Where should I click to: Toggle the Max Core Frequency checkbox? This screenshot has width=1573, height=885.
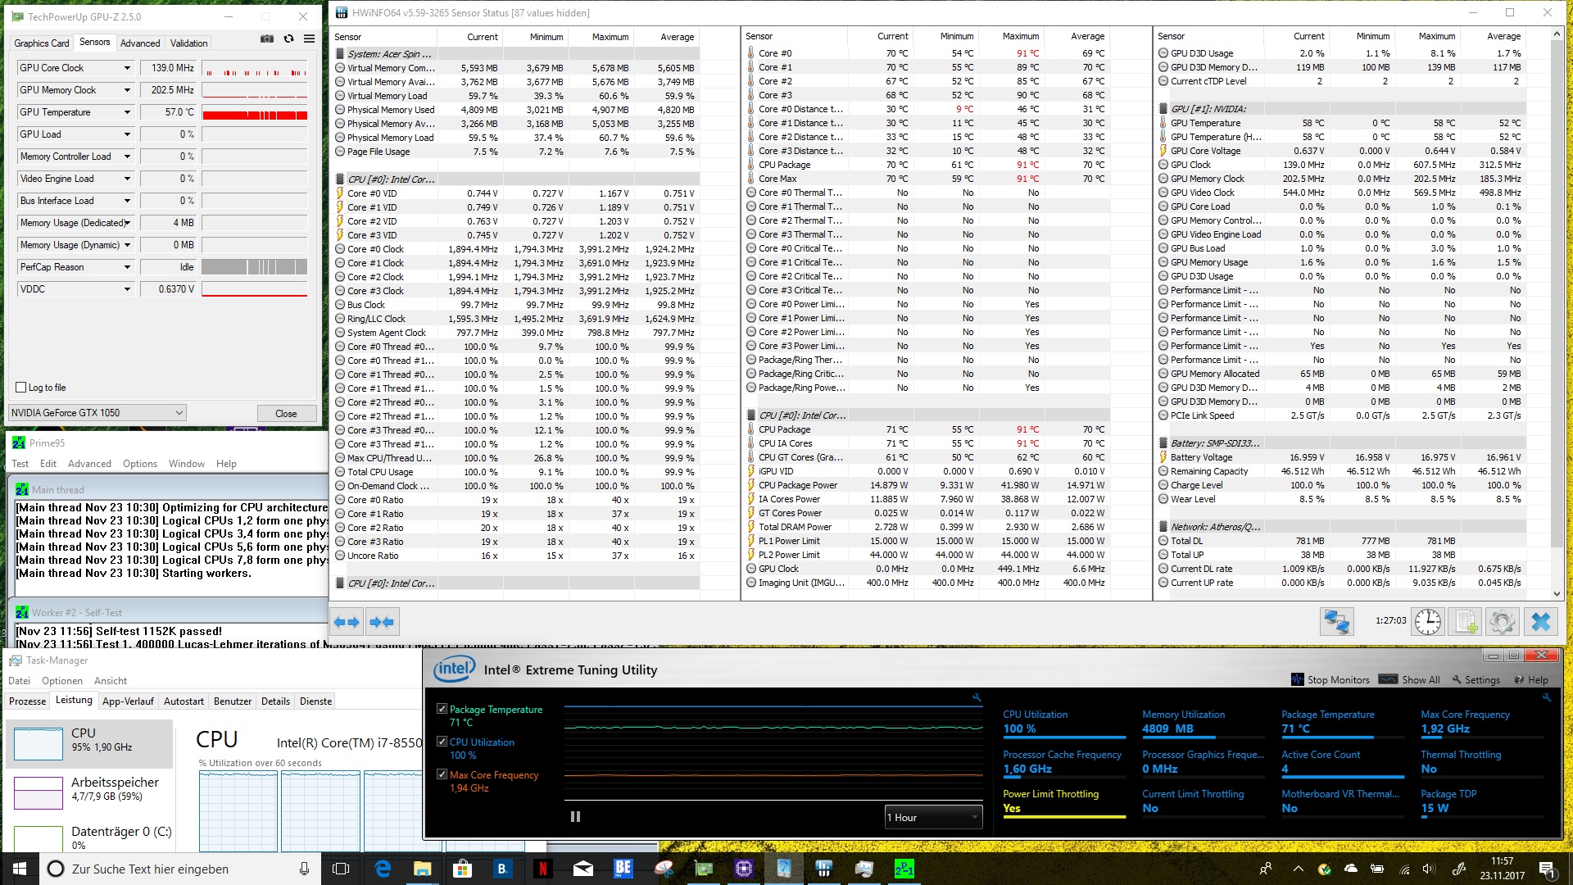click(x=442, y=774)
